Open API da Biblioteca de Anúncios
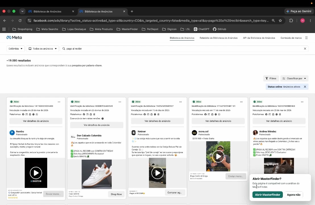315x205 pixels. pyautogui.click(x=259, y=38)
